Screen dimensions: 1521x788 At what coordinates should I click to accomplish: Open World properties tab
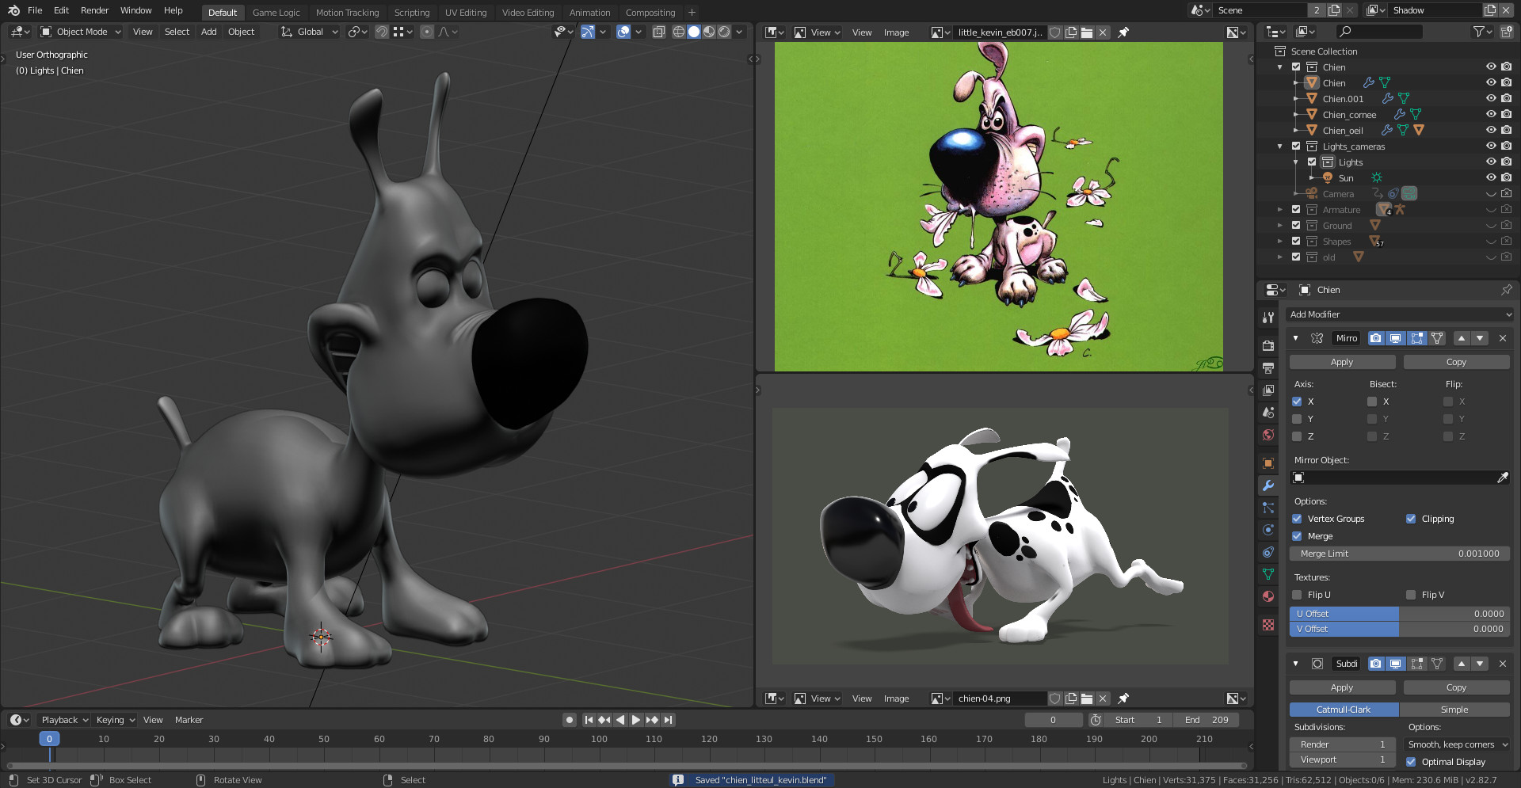(1268, 434)
